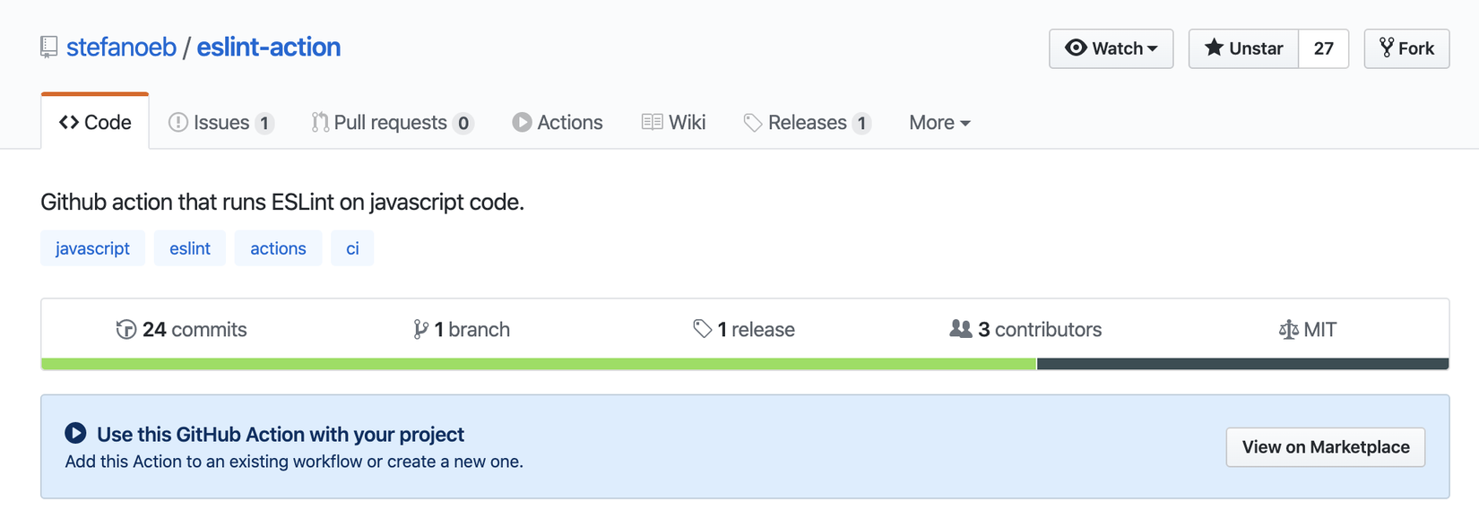Screen dimensions: 1479x519
Task: Select the javascript topic tag
Action: coord(92,248)
